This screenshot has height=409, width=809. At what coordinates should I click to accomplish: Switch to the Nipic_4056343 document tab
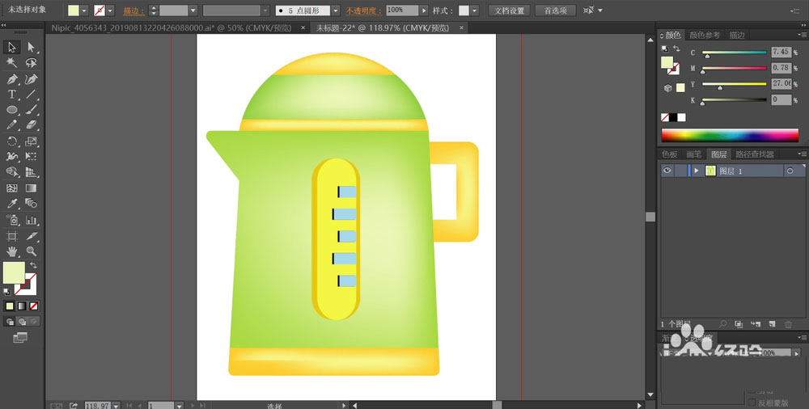point(173,27)
